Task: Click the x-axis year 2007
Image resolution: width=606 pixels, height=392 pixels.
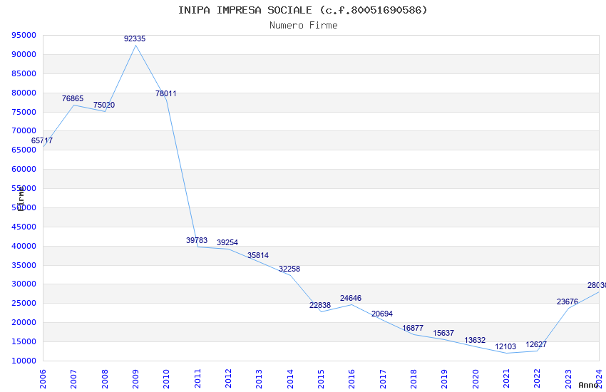Action: [74, 378]
